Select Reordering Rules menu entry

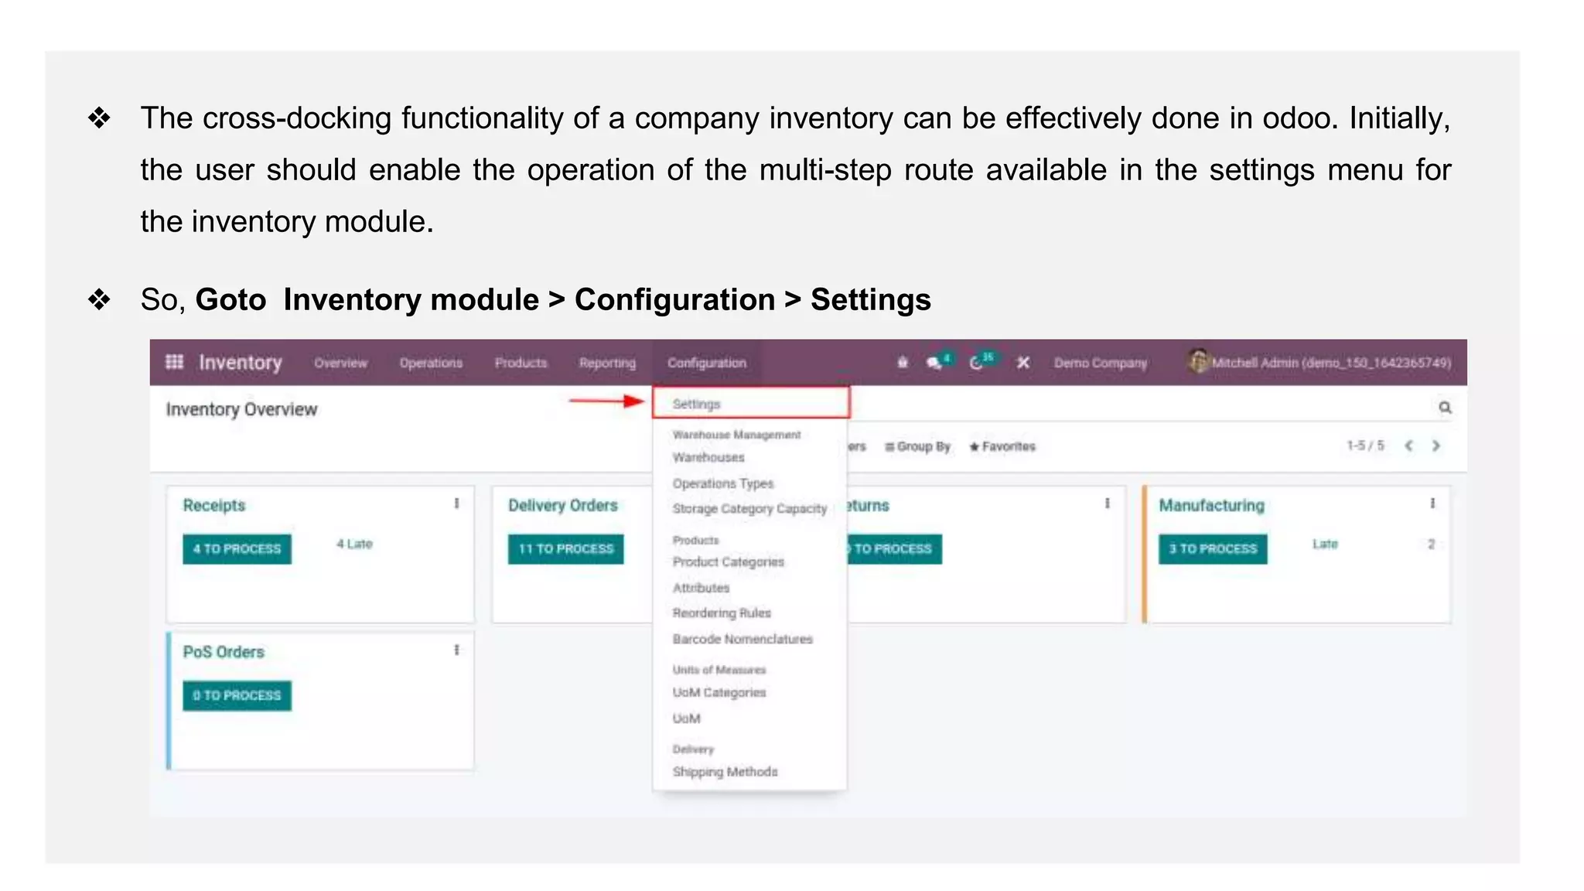point(722,613)
